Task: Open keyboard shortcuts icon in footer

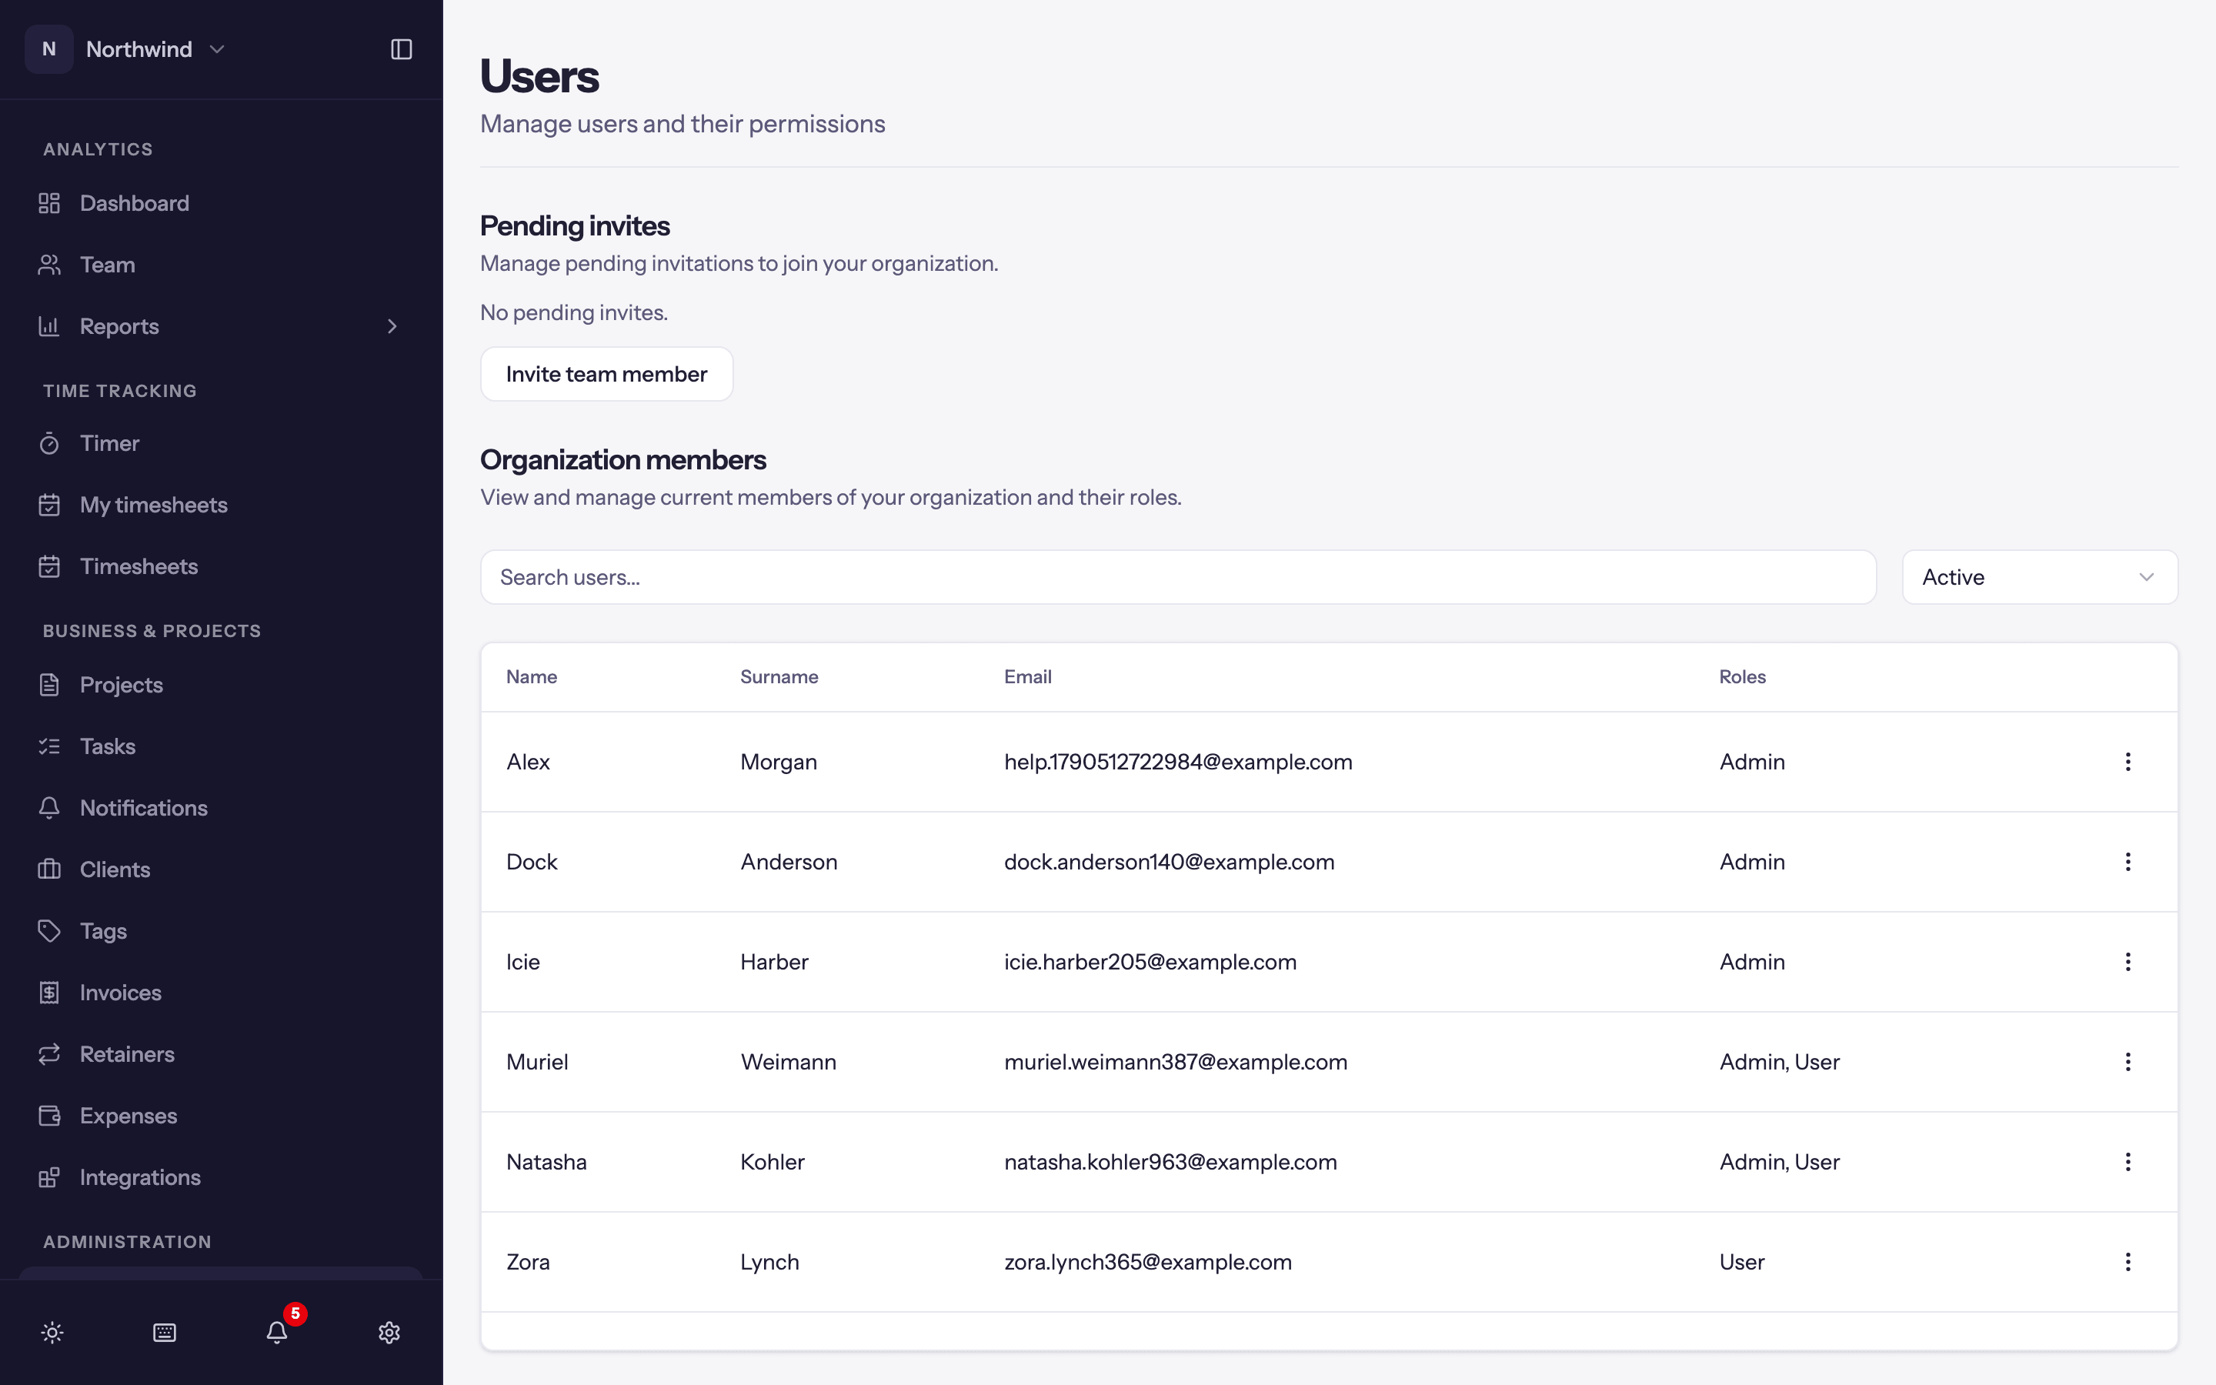Action: (165, 1333)
